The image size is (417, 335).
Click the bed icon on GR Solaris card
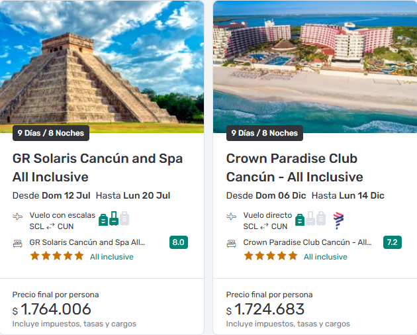[x=18, y=243]
